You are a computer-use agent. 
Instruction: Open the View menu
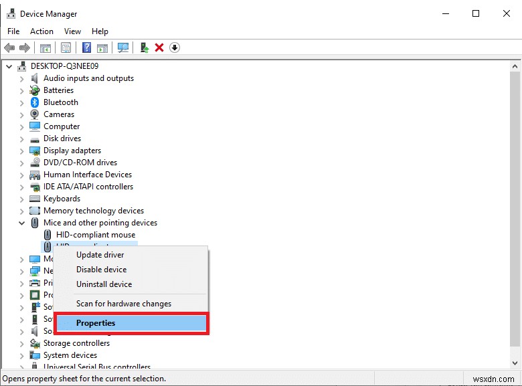coord(72,31)
